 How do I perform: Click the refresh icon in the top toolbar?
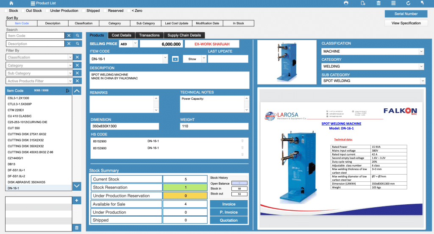click(408, 3)
